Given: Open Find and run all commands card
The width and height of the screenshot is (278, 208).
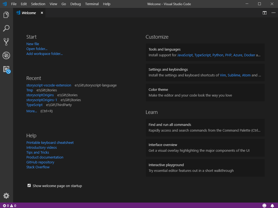Looking at the screenshot, I should pyautogui.click(x=205, y=128).
